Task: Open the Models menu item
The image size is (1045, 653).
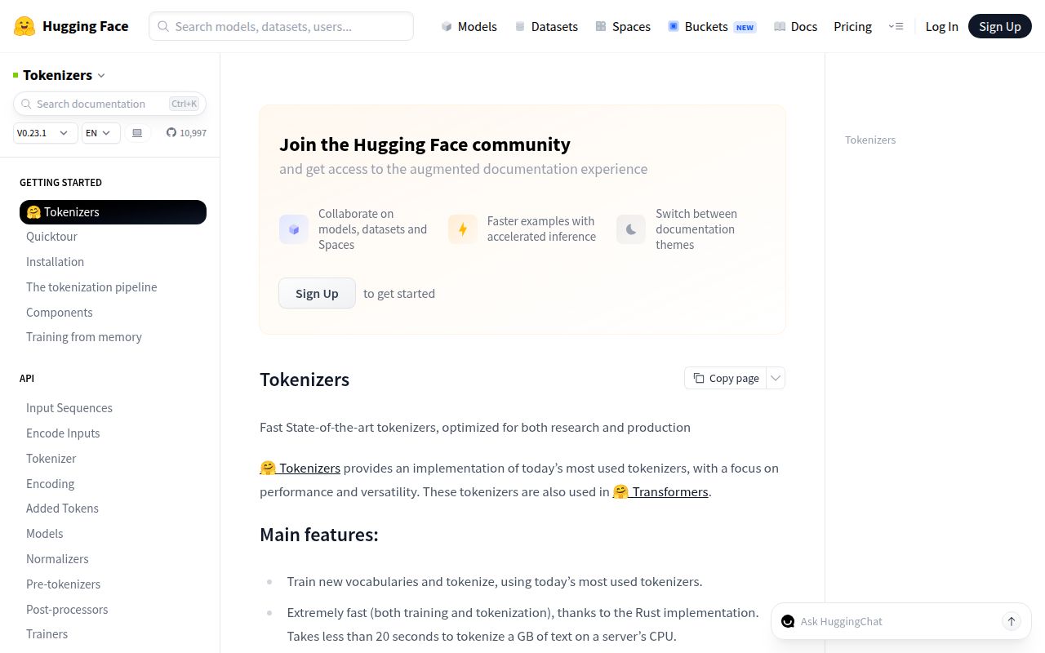Action: tap(469, 26)
